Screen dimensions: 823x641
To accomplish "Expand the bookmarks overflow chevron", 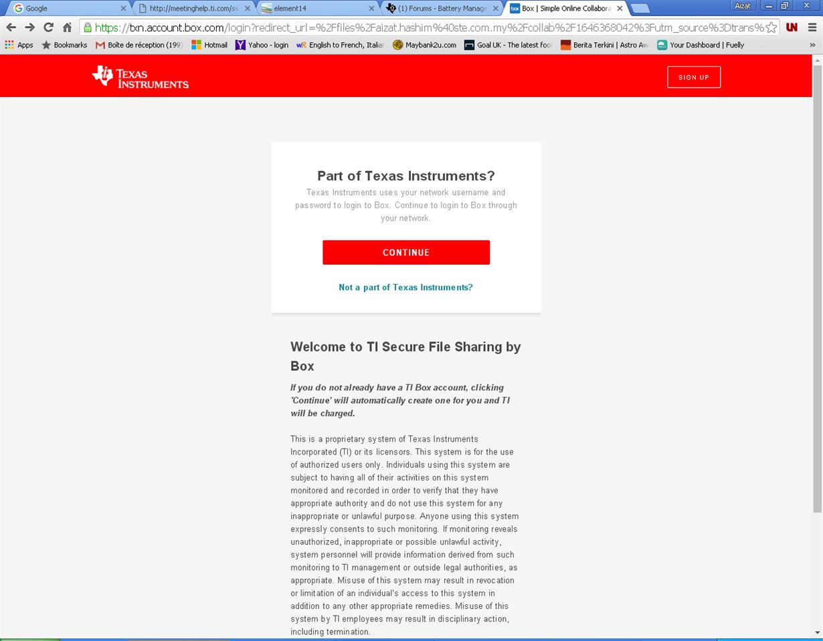I will tap(812, 45).
